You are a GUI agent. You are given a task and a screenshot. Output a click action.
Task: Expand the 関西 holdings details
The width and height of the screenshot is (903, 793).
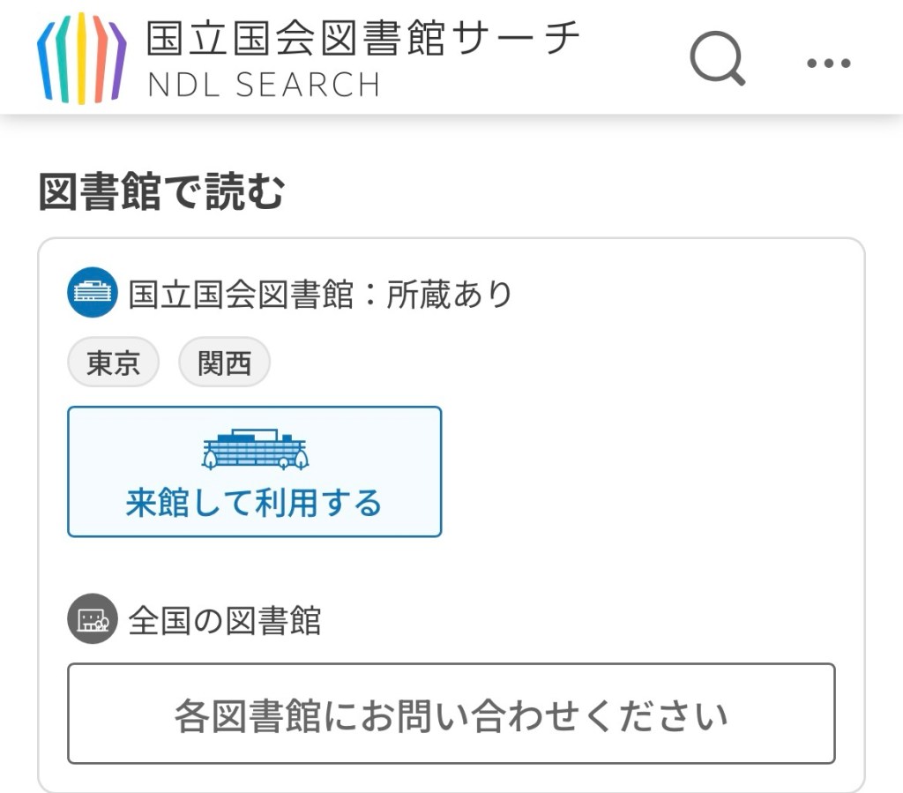224,361
